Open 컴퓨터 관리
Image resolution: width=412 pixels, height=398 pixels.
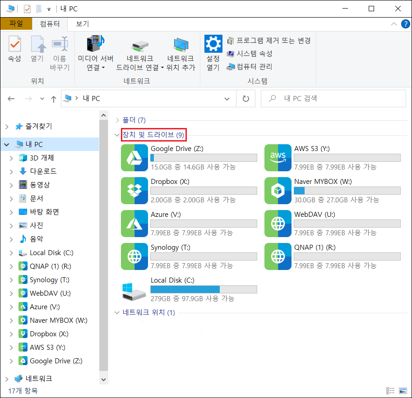click(250, 67)
